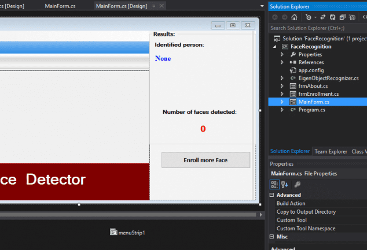Image resolution: width=367 pixels, height=250 pixels.
Task: Switch Properties to Categorized view
Action: (276, 184)
